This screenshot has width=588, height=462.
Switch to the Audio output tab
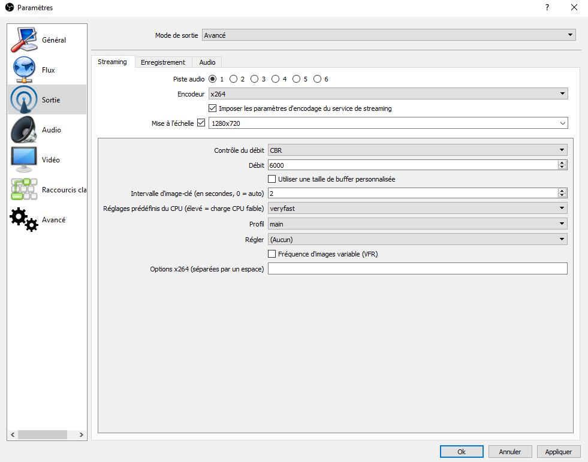[x=207, y=62]
